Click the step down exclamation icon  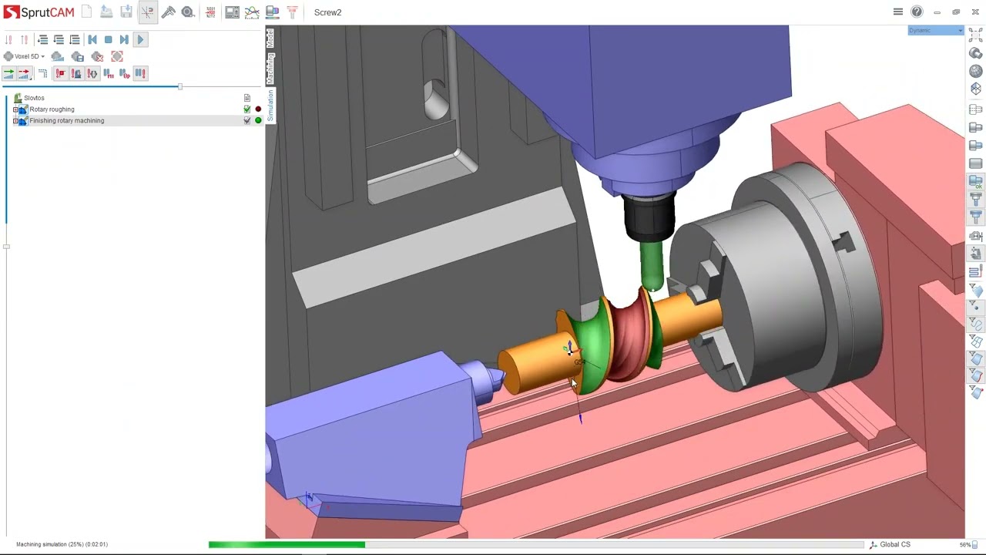8,39
